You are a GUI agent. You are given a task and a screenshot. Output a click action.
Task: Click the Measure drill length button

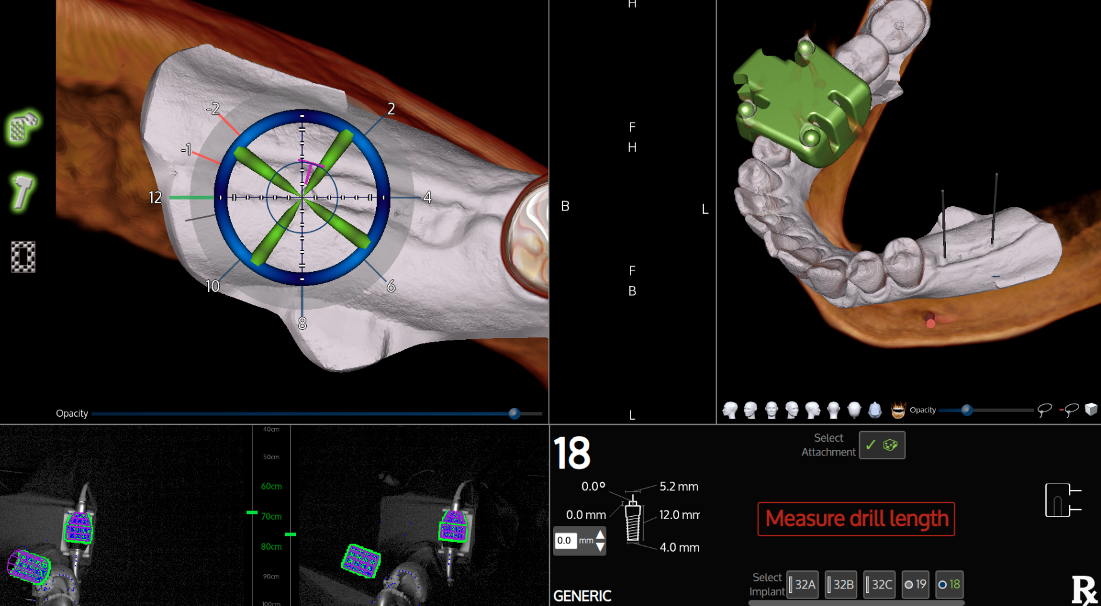[856, 519]
